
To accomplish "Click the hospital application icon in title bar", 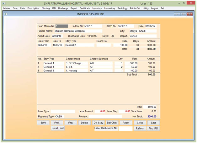I will click(4, 3).
